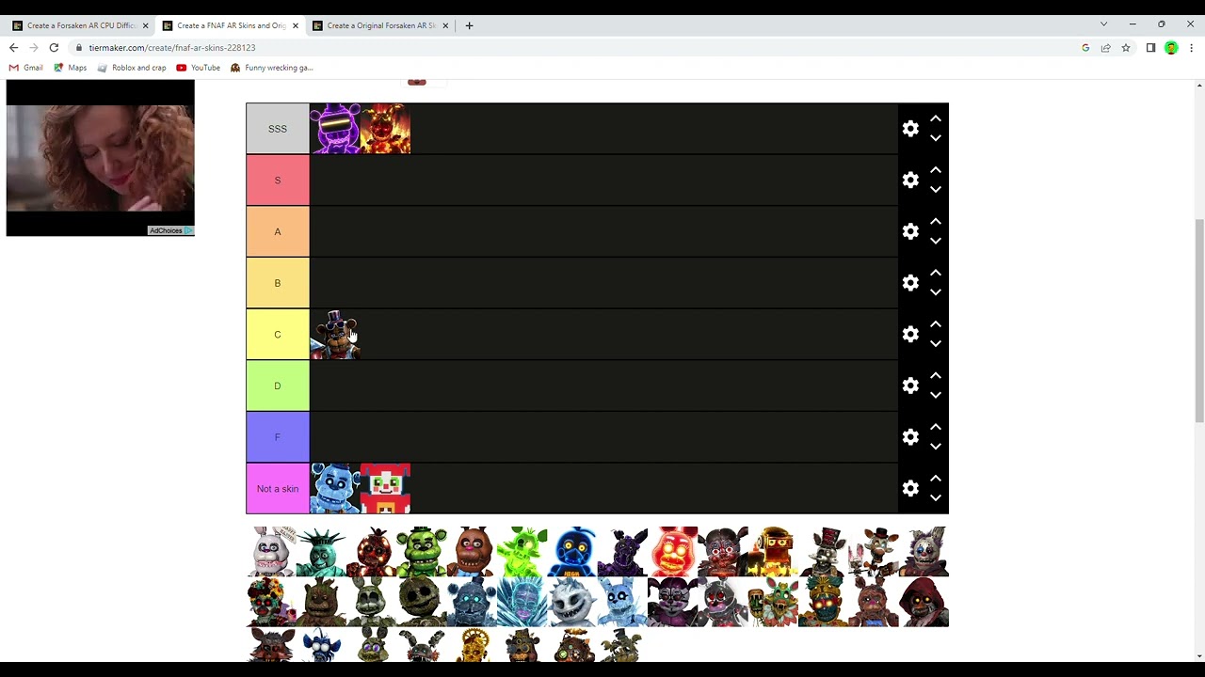Click the orange A tier label
The height and width of the screenshot is (677, 1205).
point(278,231)
